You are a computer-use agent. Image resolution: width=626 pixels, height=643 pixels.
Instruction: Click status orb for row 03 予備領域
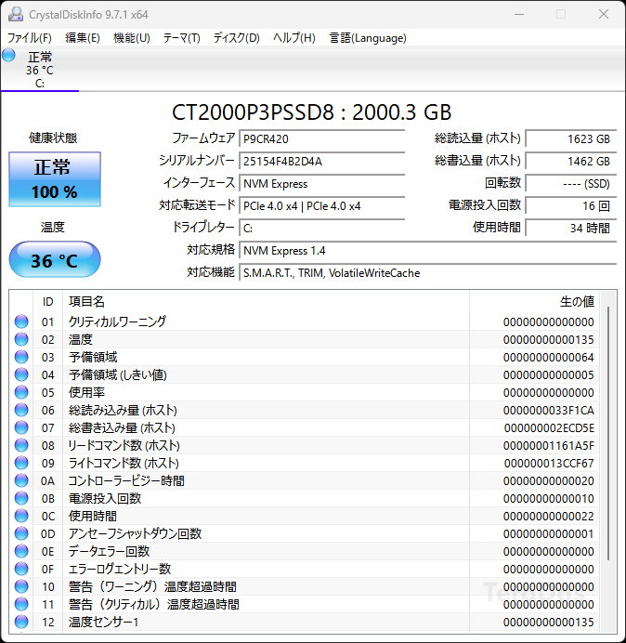[21, 357]
